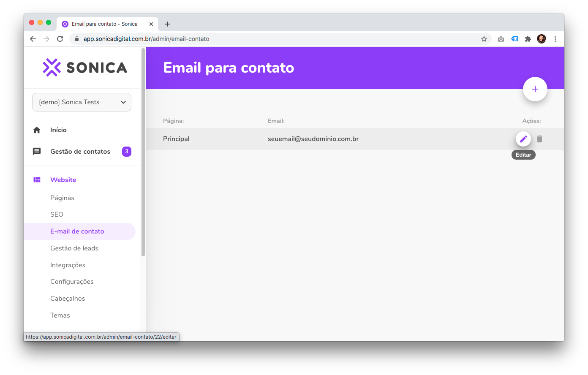Open Integrações in the sidebar
The height and width of the screenshot is (375, 588).
point(68,265)
